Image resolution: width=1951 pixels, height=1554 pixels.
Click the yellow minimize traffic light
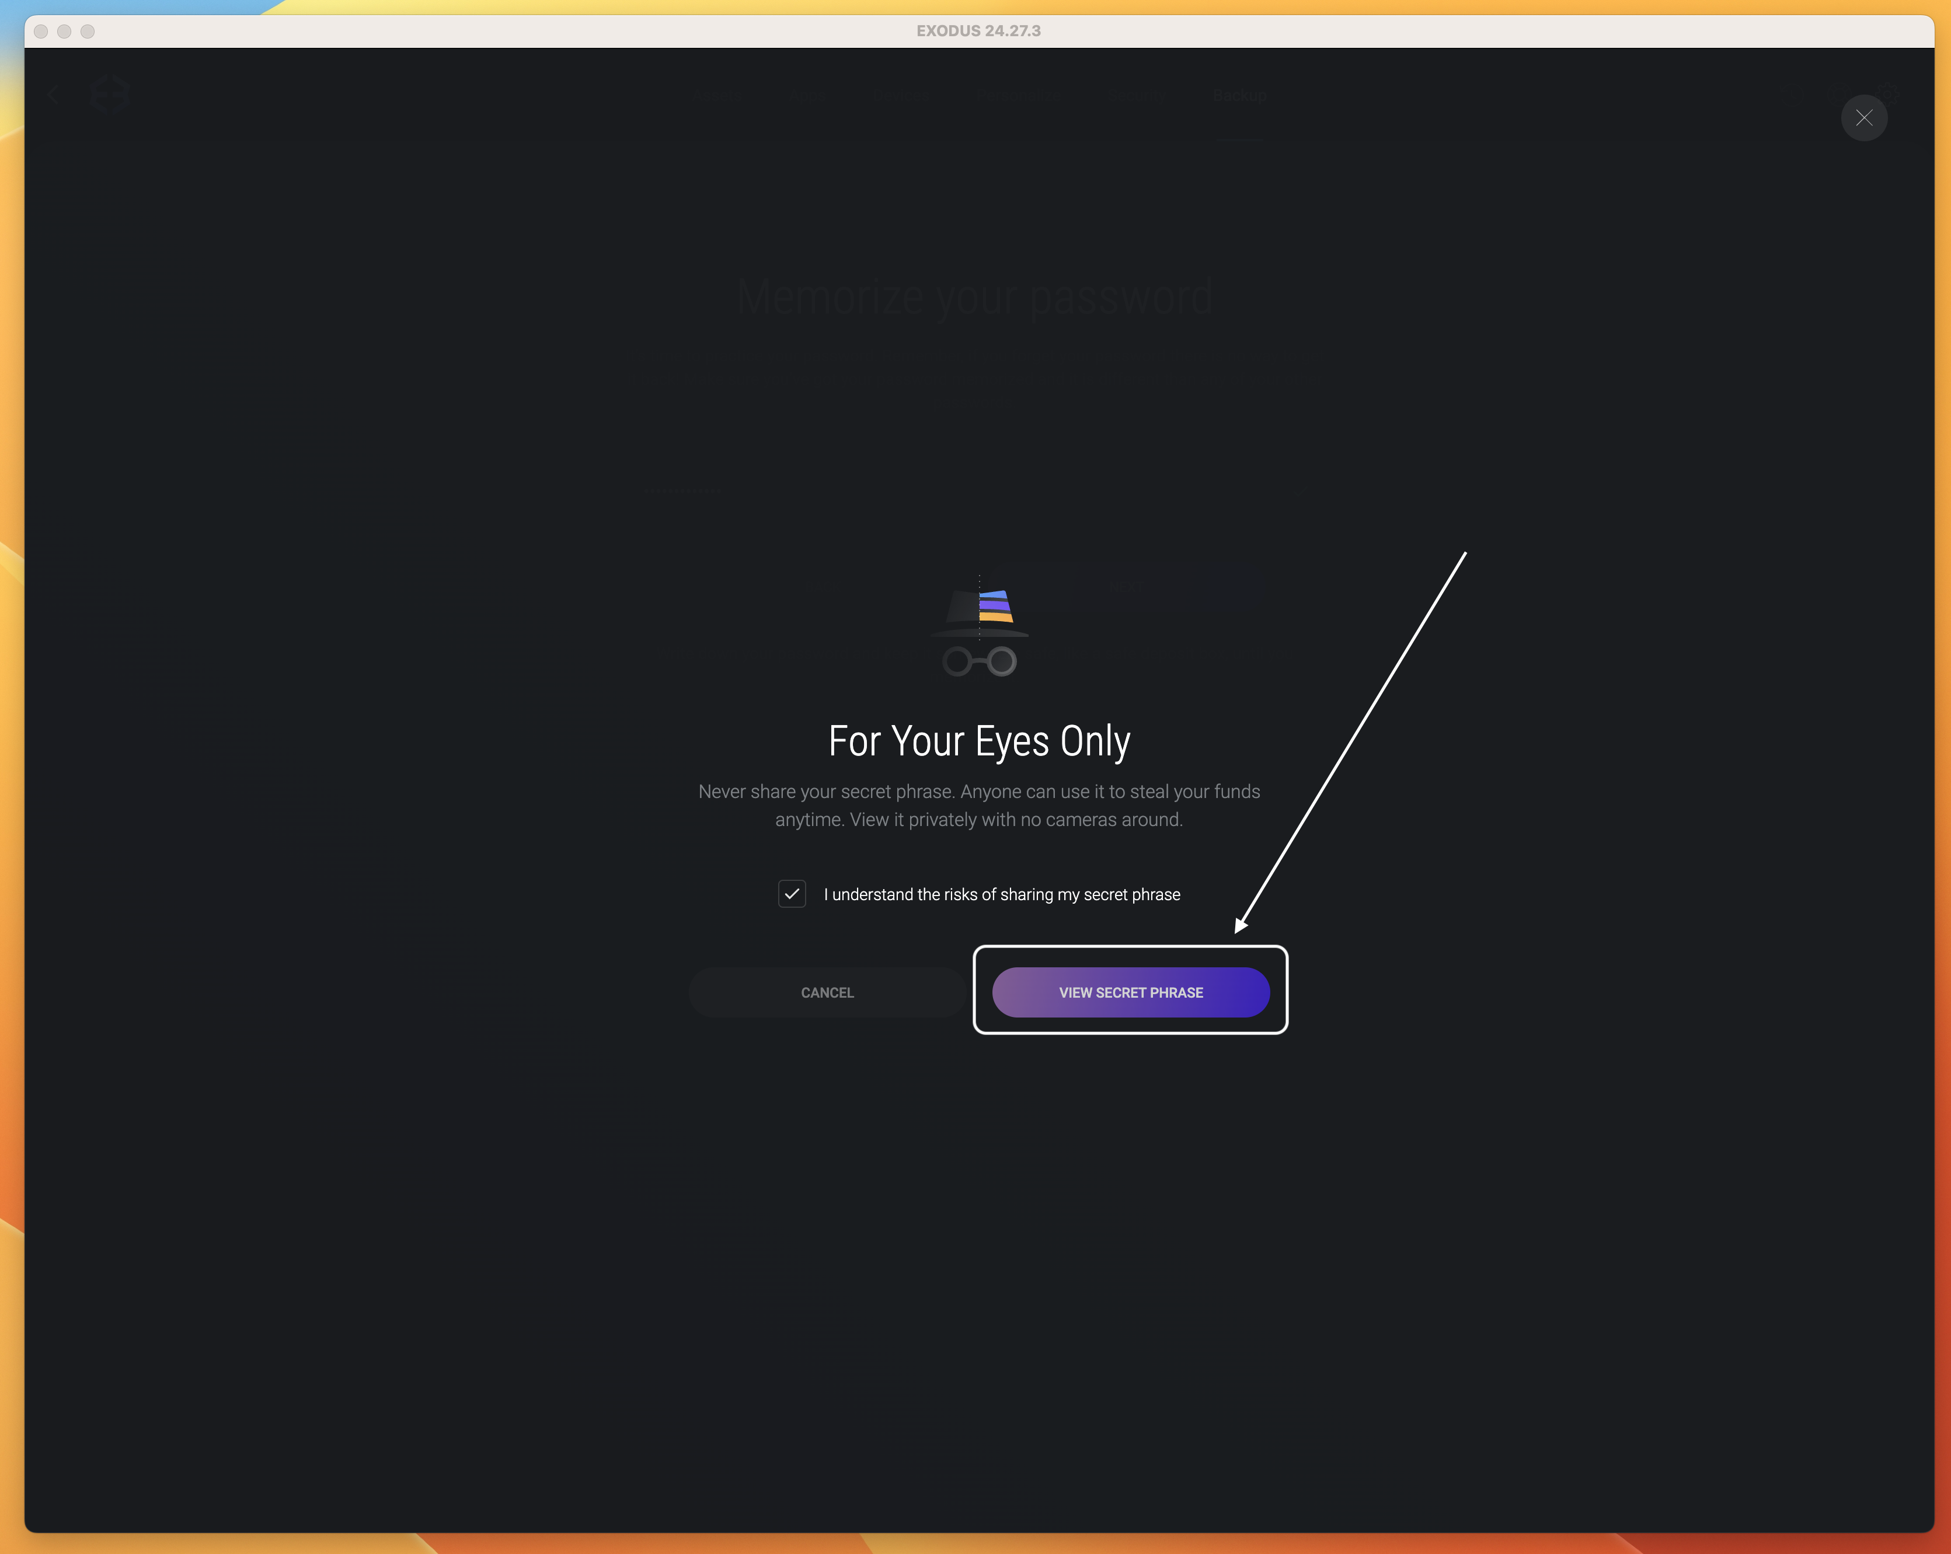[64, 31]
